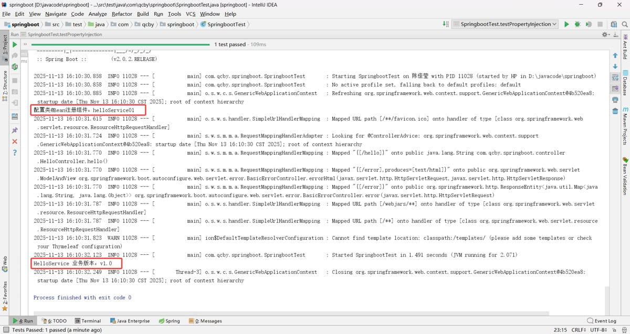Expand the test tree panel chevrons

tap(25, 45)
